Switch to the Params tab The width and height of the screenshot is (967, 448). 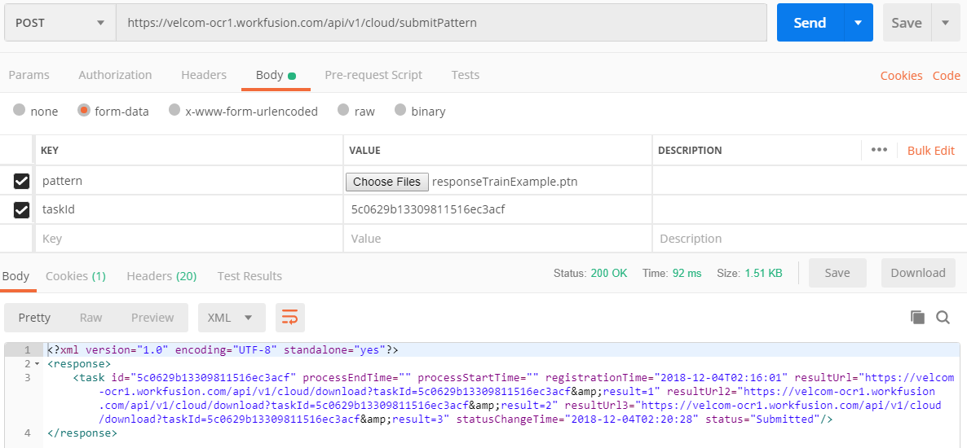click(29, 75)
